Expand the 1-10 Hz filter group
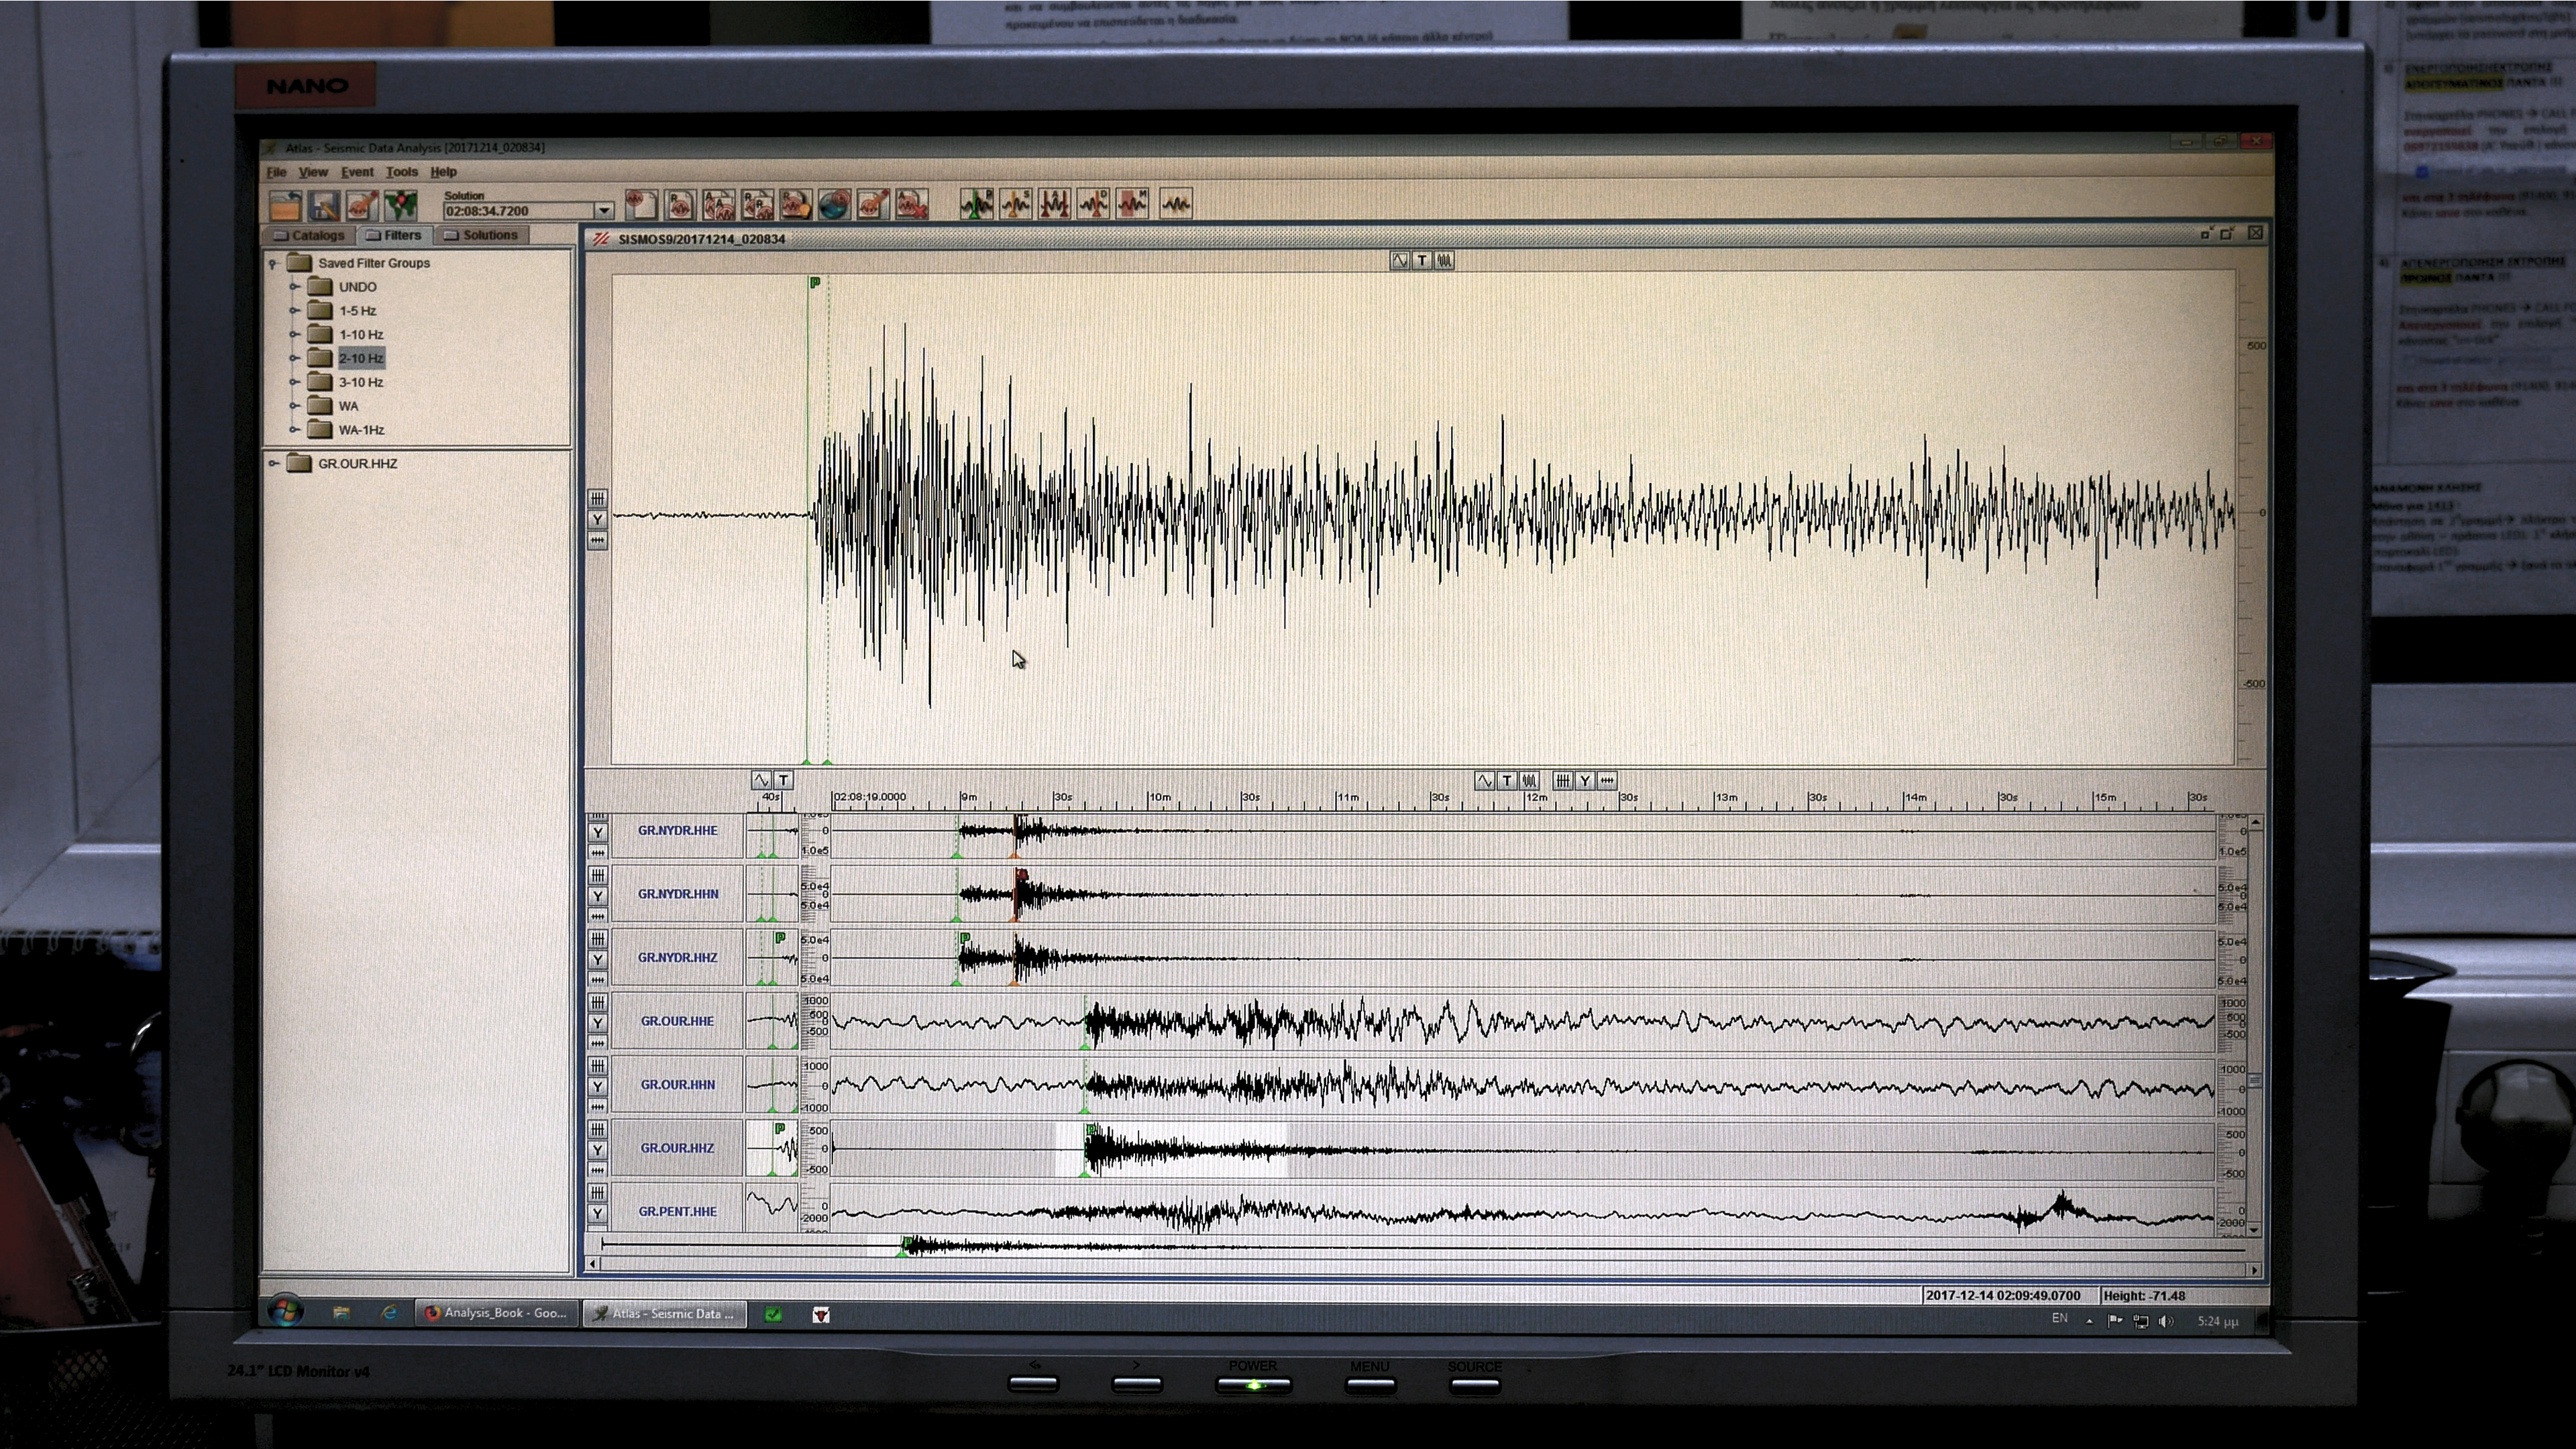The width and height of the screenshot is (2576, 1449). coord(295,335)
